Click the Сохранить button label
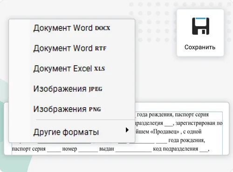The image size is (233, 172). (200, 47)
